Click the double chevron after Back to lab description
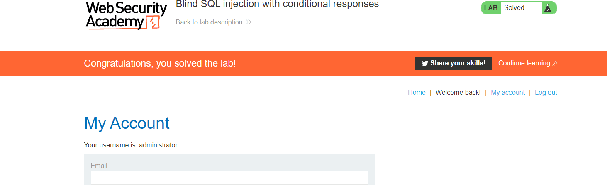The image size is (607, 185). [x=249, y=22]
